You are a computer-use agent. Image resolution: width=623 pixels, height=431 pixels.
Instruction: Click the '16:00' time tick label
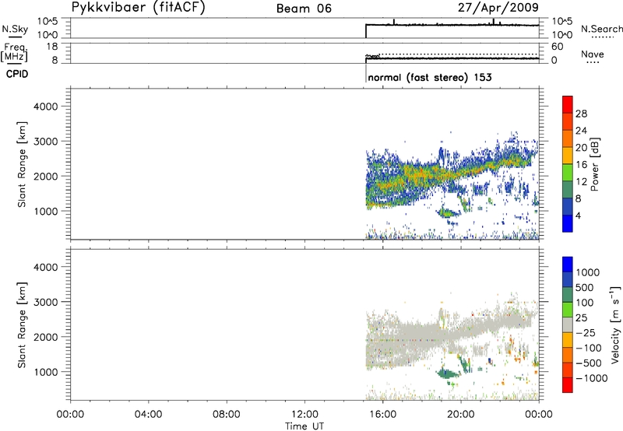(x=382, y=415)
